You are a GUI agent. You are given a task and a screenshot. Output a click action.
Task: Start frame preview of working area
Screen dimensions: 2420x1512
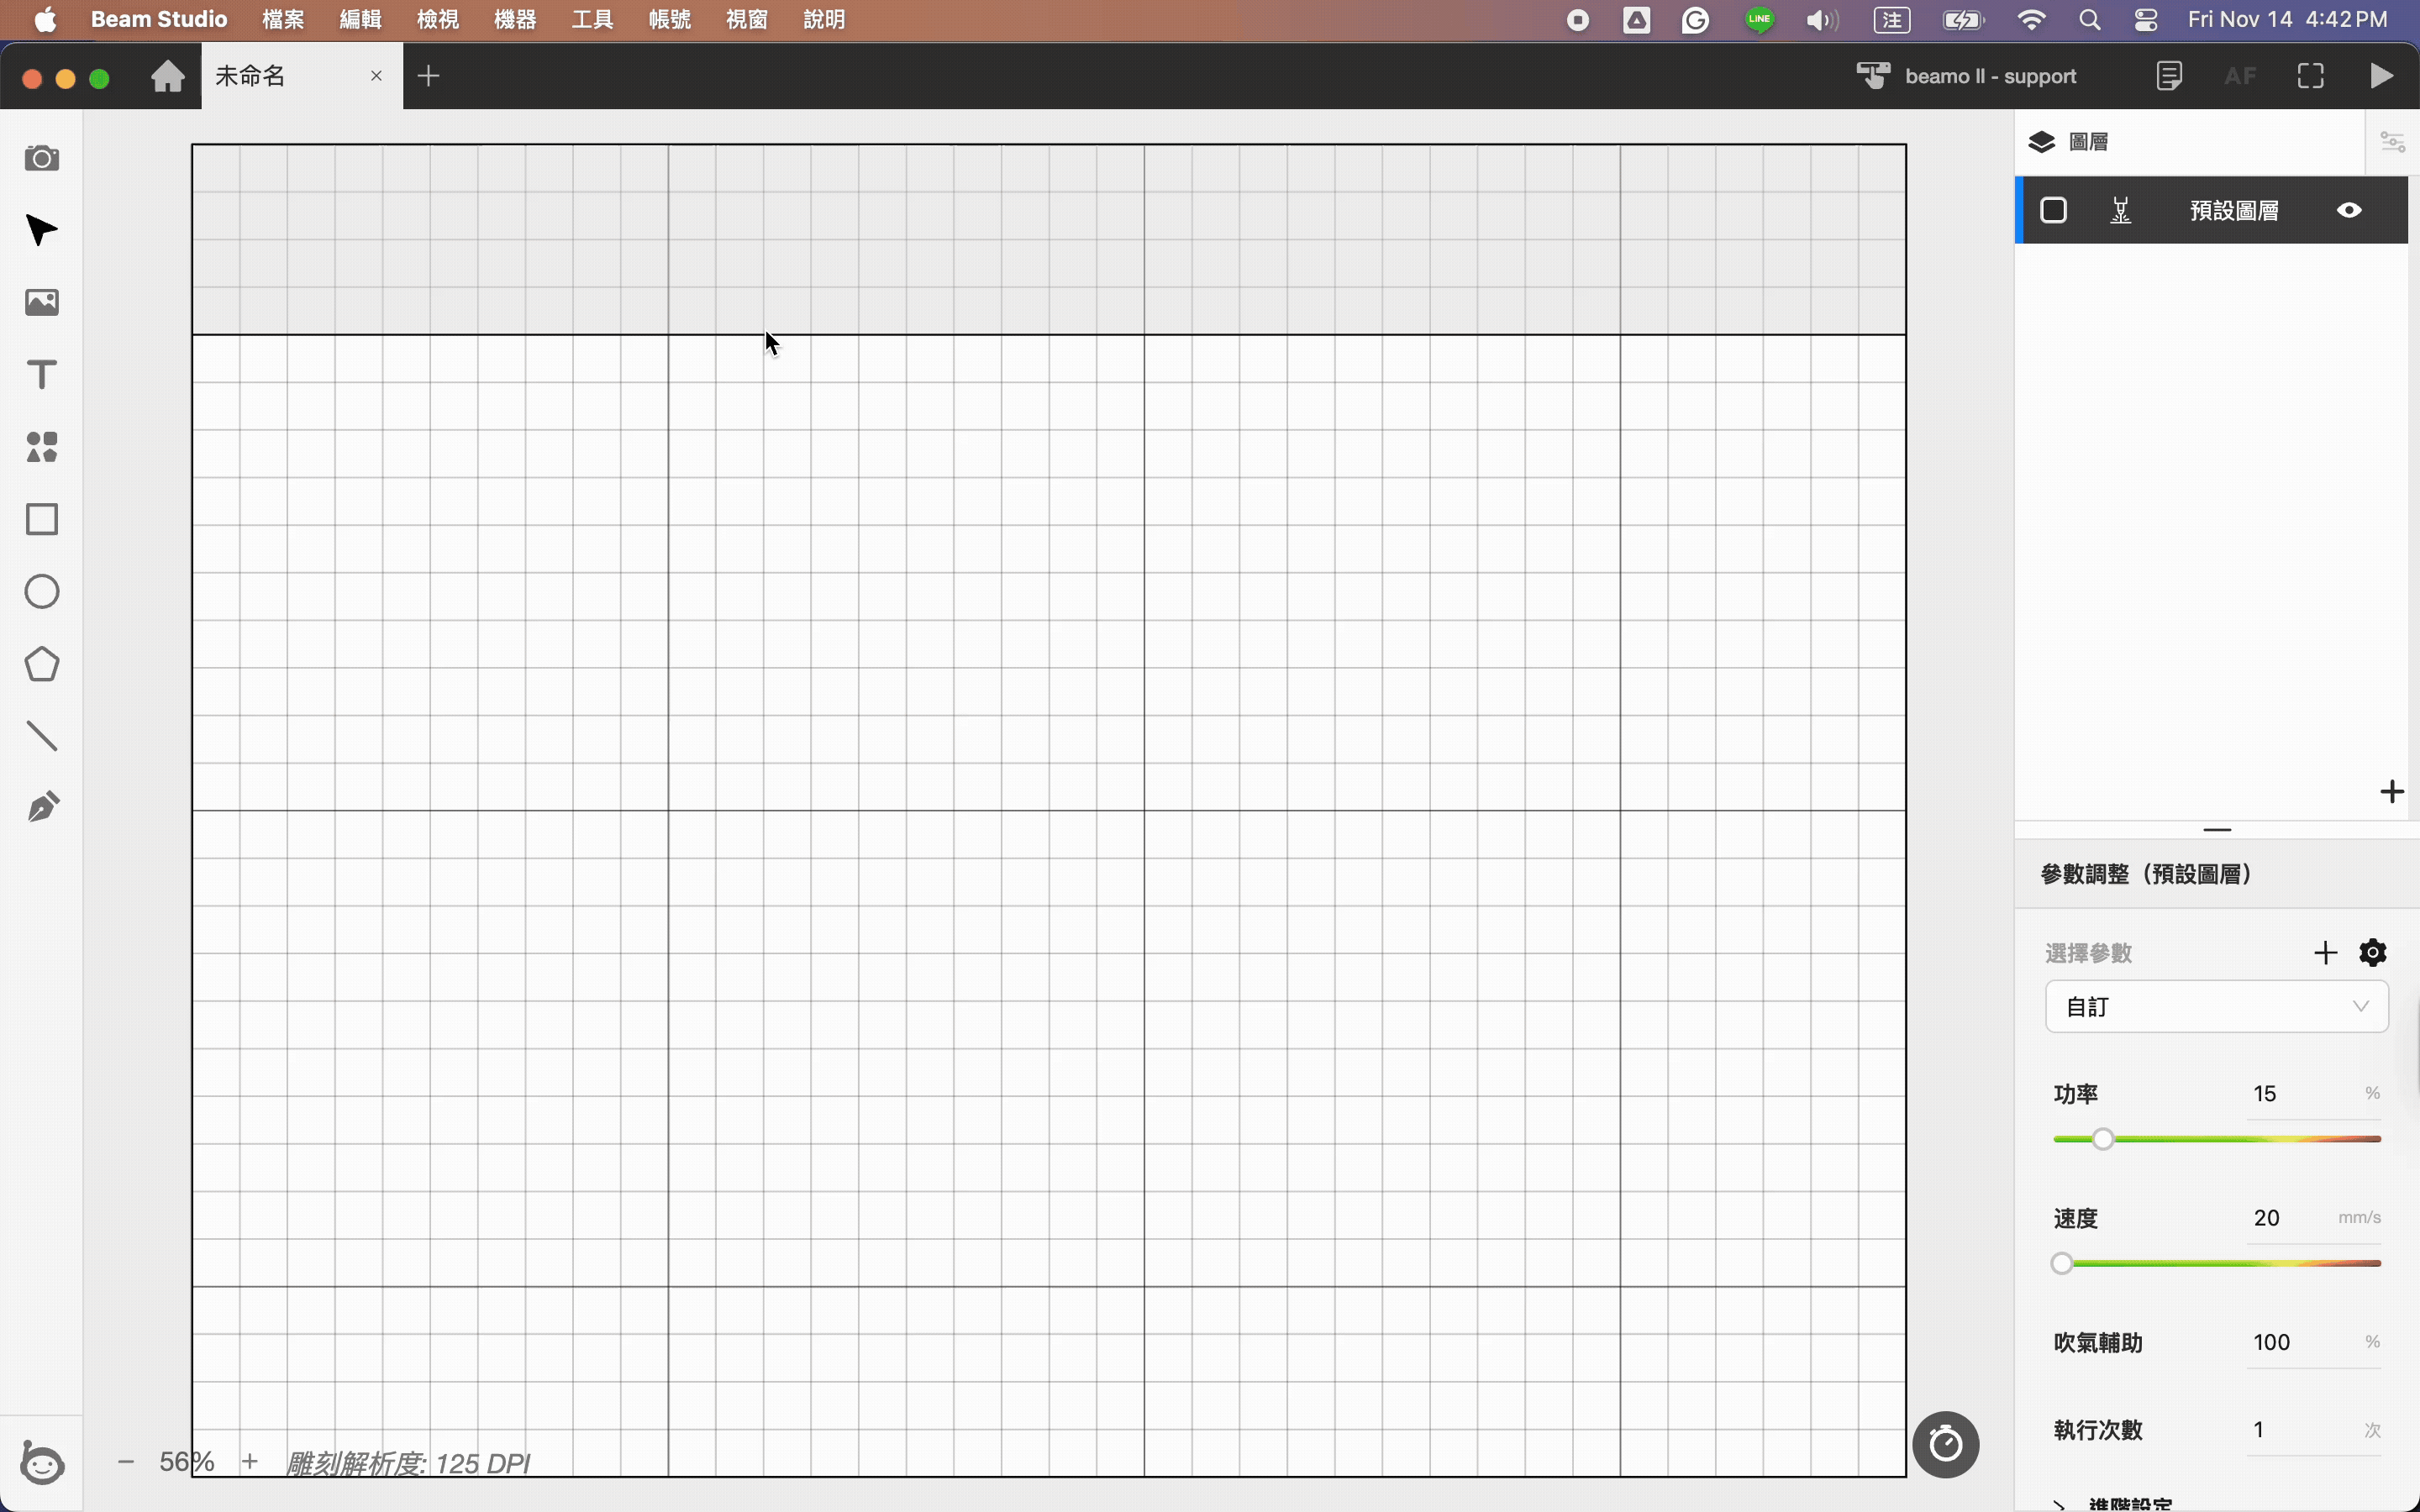(2311, 76)
